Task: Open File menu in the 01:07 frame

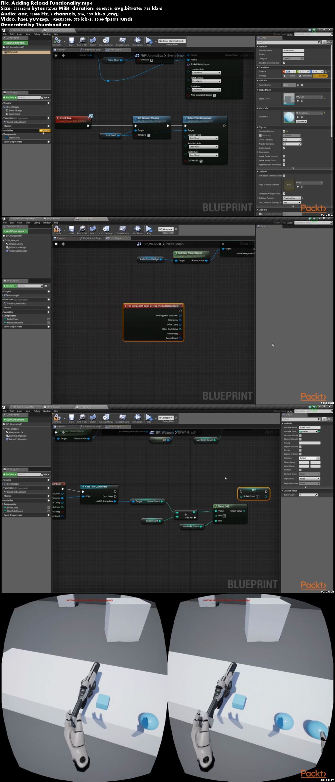Action: [5, 34]
